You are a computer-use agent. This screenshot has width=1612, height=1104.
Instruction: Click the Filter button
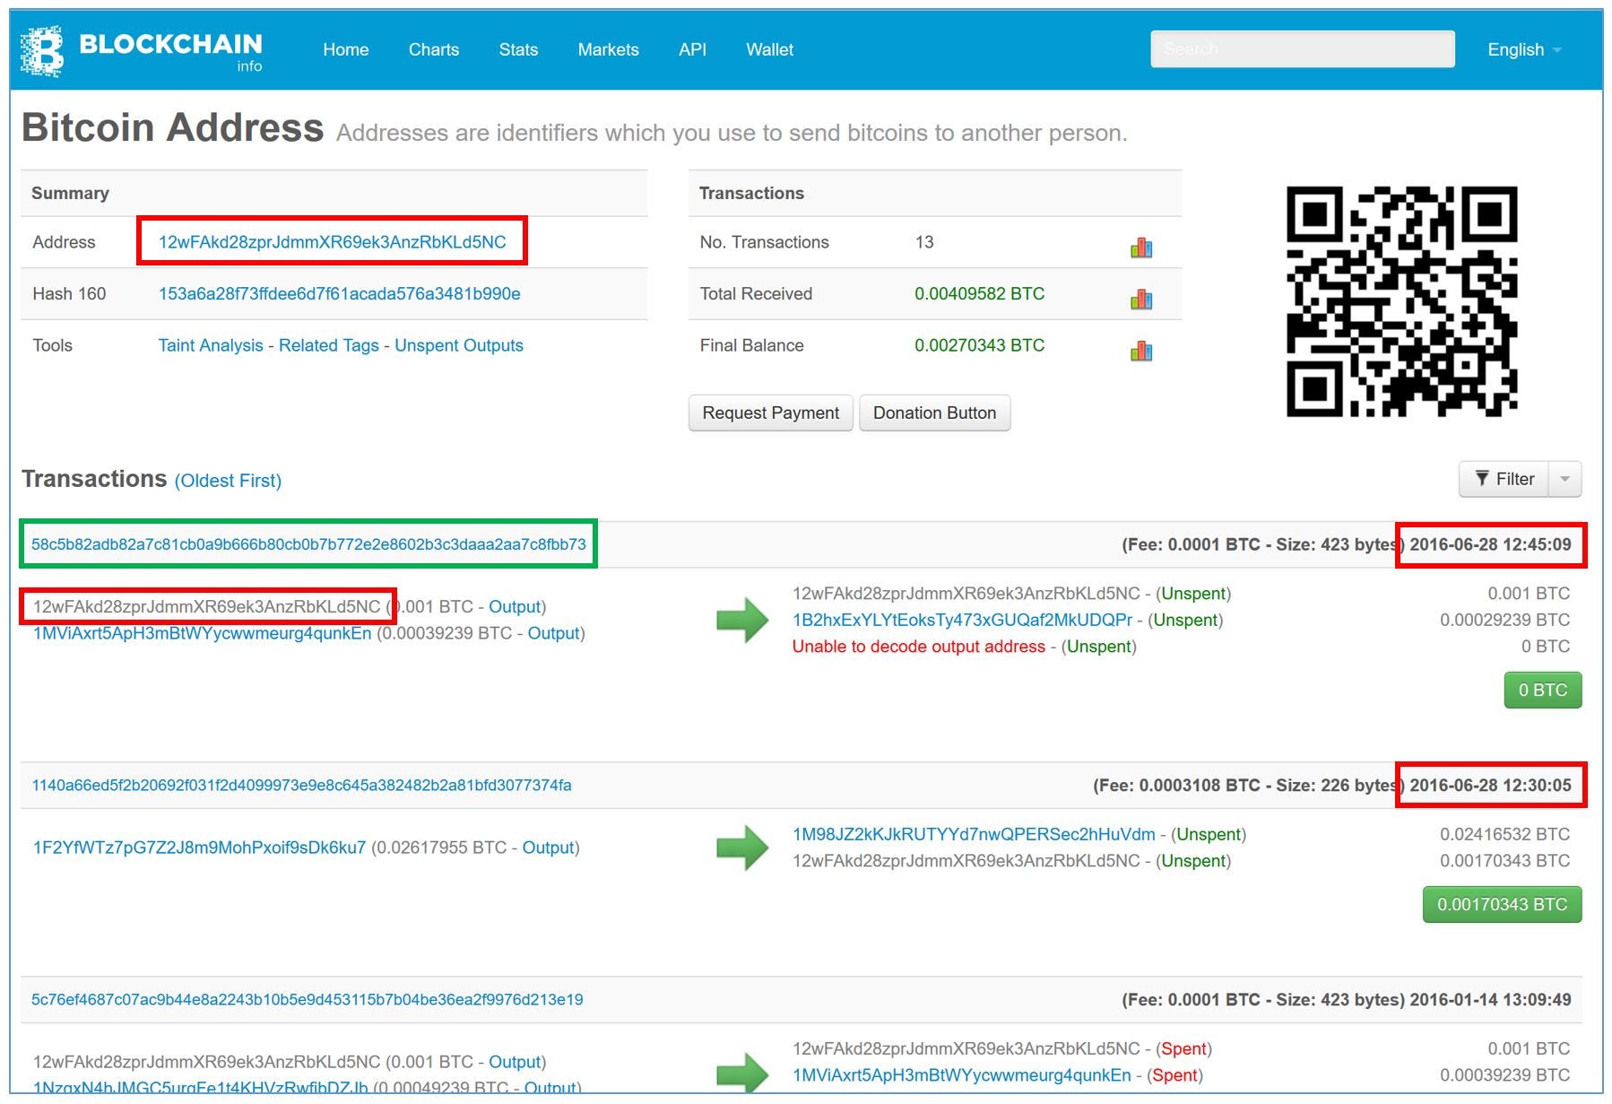coord(1504,479)
